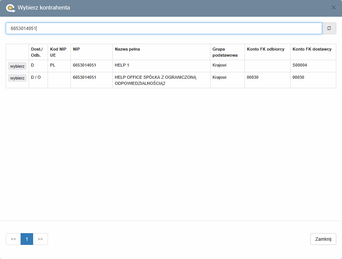Image resolution: width=342 pixels, height=259 pixels.
Task: Click the Zamknij button
Action: pyautogui.click(x=323, y=239)
